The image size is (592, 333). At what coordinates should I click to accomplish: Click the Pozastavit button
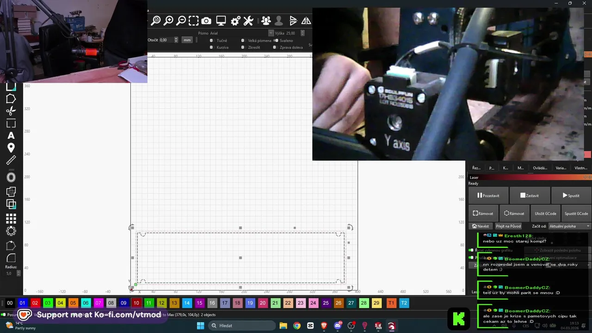click(488, 196)
